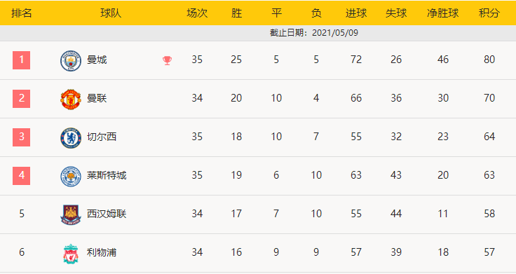Open the 利物浦 team name link

click(x=102, y=252)
